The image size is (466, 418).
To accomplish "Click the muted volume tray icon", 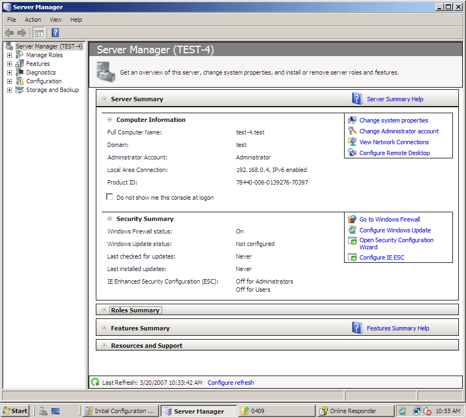I will pyautogui.click(x=427, y=411).
